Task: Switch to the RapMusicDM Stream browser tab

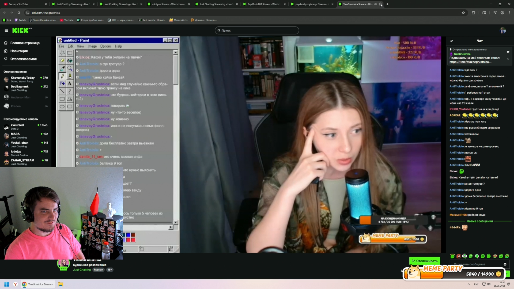Action: (264, 4)
